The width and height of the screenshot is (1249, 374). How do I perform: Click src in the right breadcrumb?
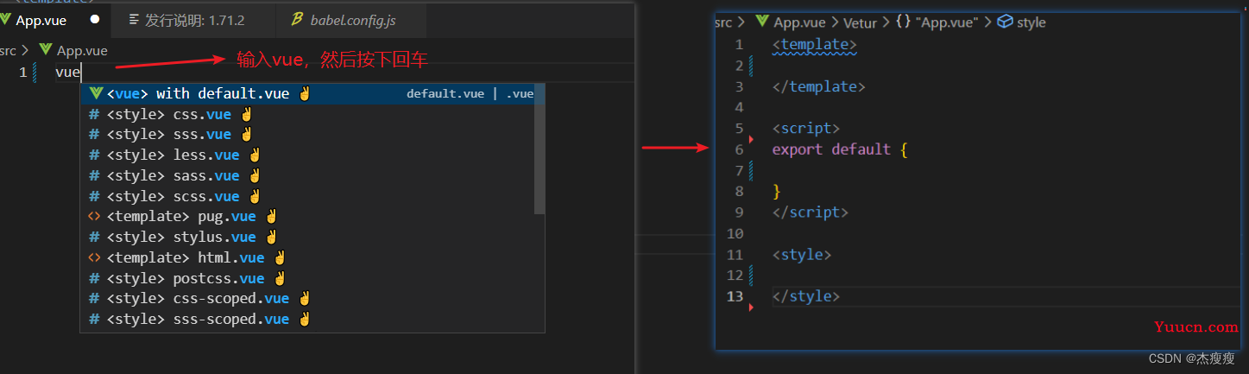click(x=723, y=23)
